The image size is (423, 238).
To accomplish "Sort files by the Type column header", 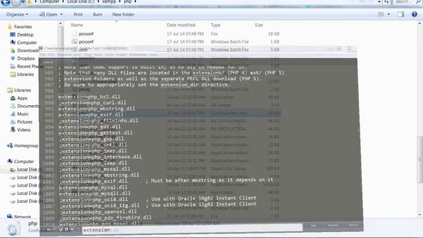I will point(215,25).
